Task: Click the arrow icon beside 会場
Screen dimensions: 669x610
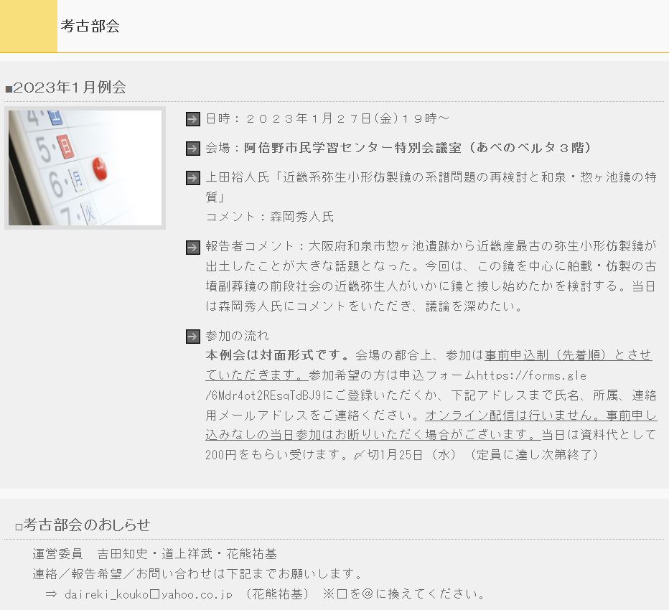Action: point(193,149)
